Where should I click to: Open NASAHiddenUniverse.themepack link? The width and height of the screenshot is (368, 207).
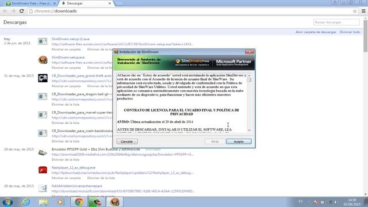[77, 186]
